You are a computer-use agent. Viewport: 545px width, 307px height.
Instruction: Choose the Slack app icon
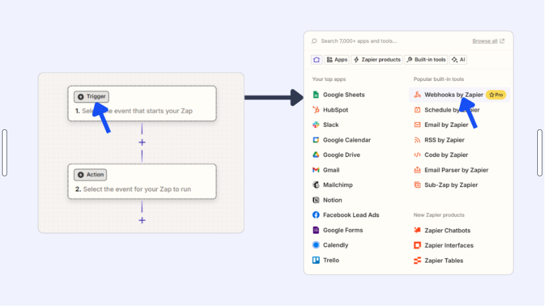(316, 125)
